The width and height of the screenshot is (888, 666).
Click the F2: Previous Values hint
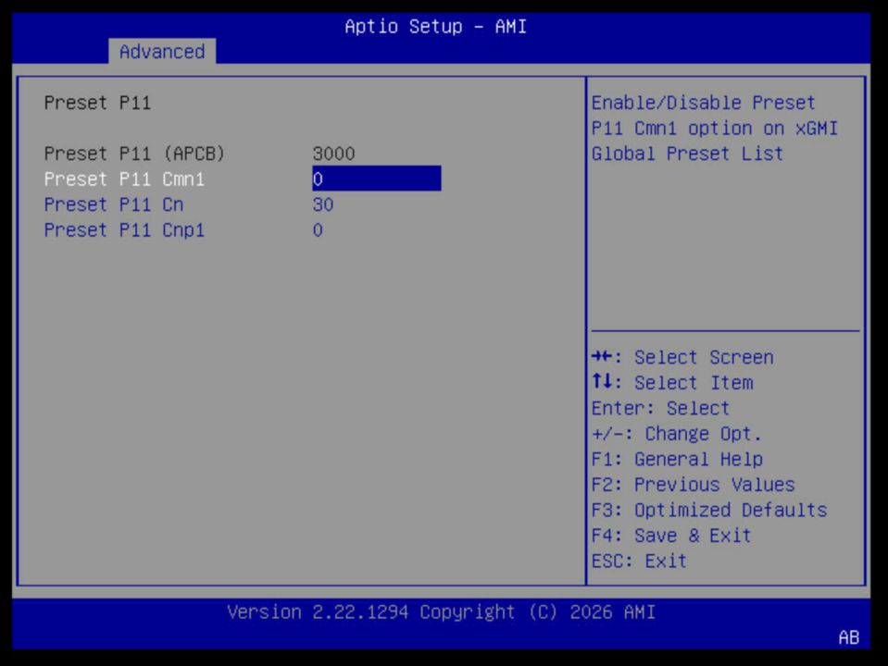(x=693, y=485)
